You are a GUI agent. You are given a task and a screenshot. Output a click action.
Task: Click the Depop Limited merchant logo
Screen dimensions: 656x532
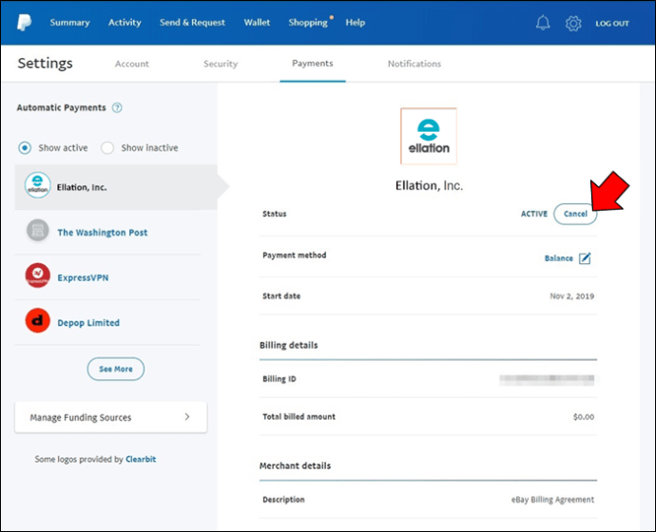coord(37,322)
